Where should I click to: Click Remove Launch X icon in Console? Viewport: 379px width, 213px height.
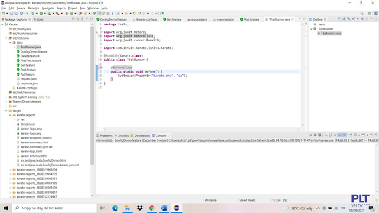coord(315,135)
